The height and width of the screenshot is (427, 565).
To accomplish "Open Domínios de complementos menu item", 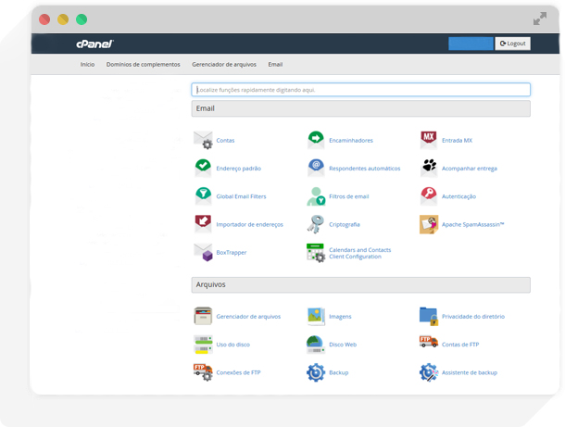I will [143, 65].
